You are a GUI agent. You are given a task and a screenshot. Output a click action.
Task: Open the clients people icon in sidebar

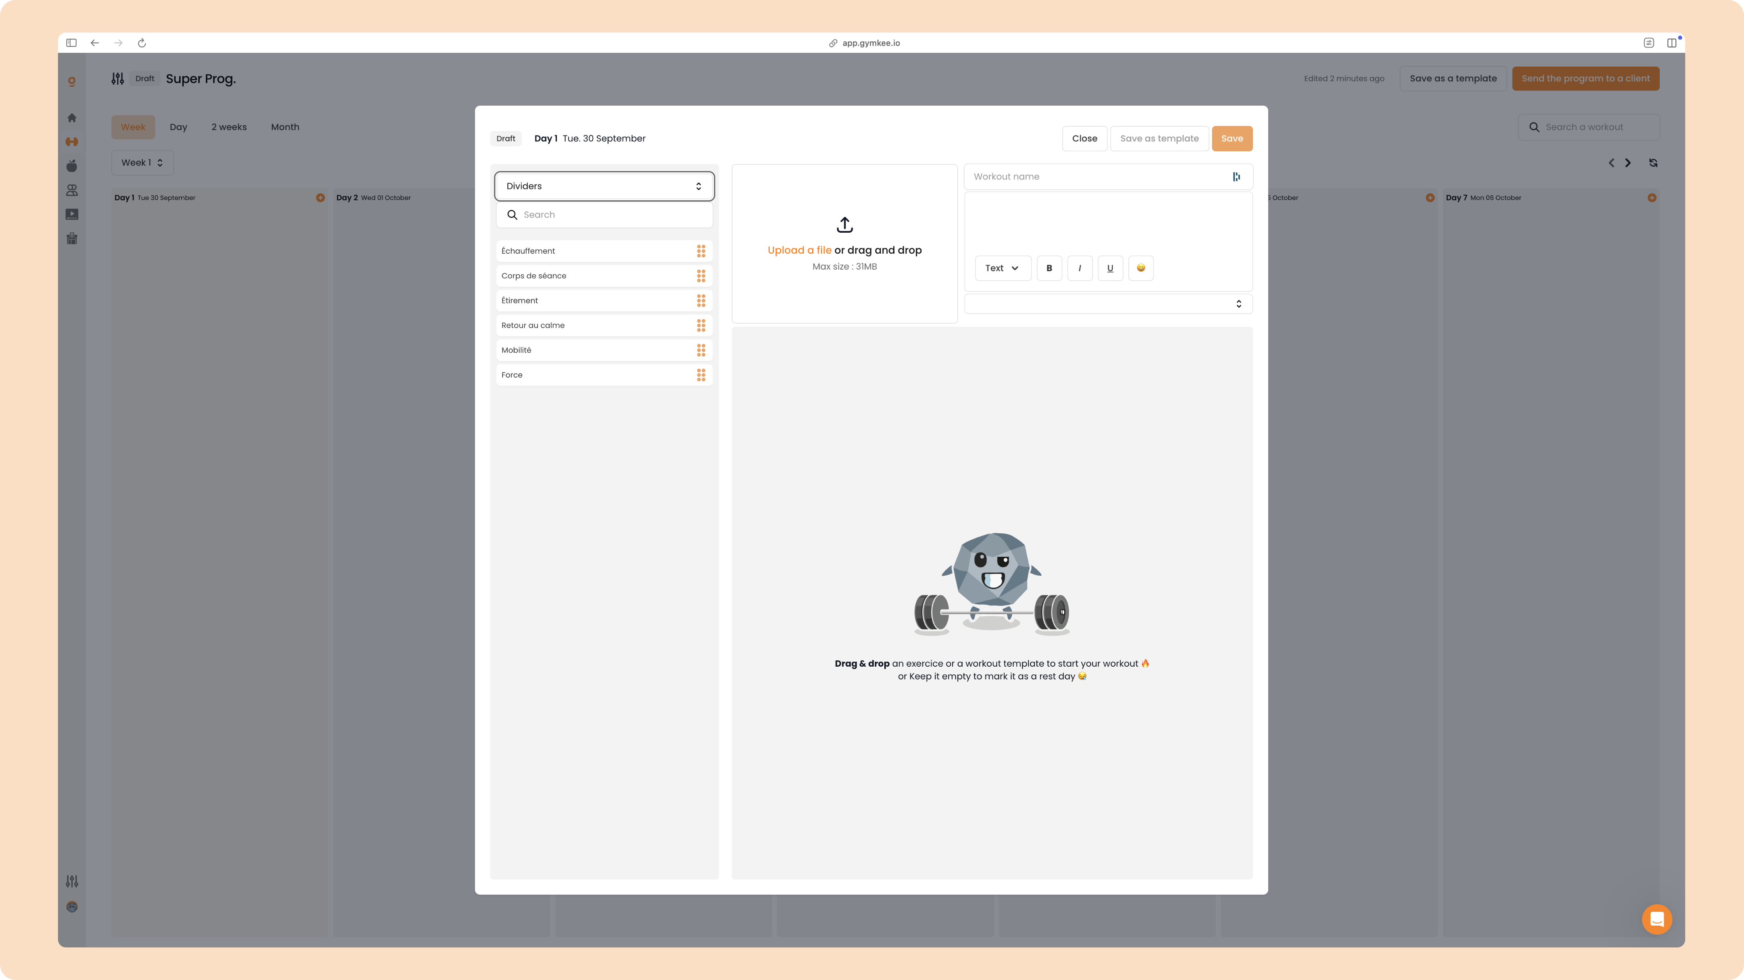pyautogui.click(x=72, y=190)
